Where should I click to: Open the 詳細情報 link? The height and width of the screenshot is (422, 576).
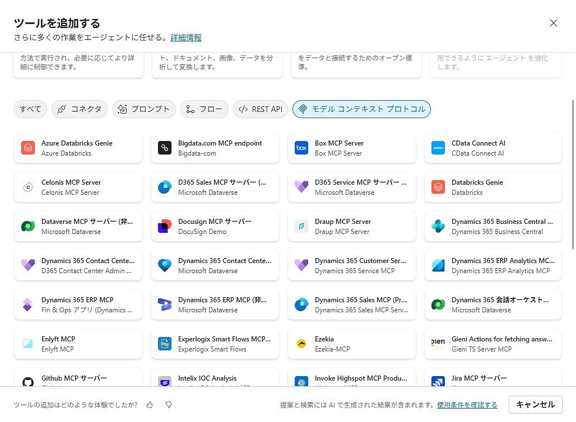[x=186, y=37]
